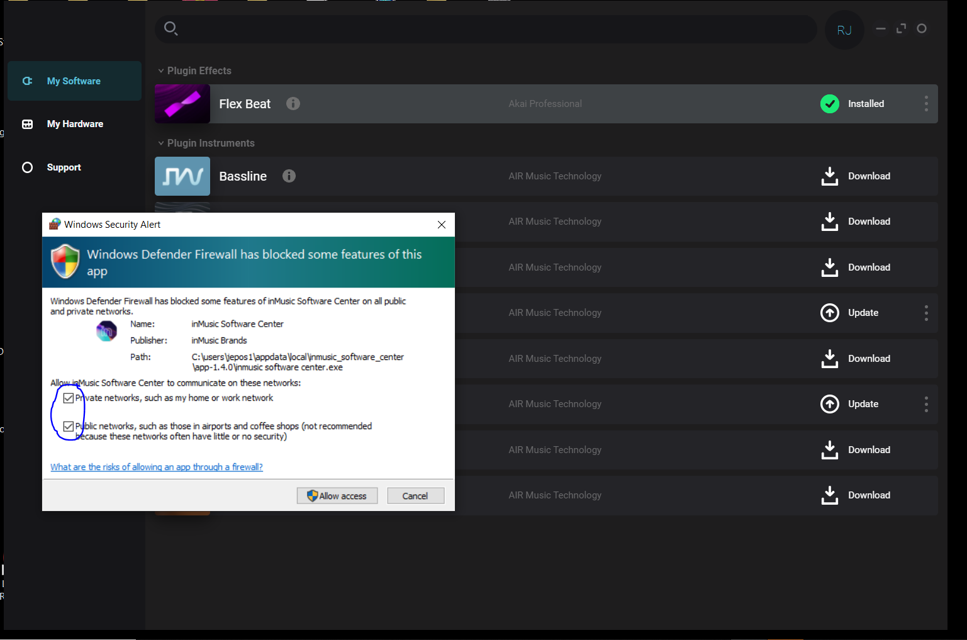Click the Flex Beat thumbnail
967x640 pixels.
point(182,104)
